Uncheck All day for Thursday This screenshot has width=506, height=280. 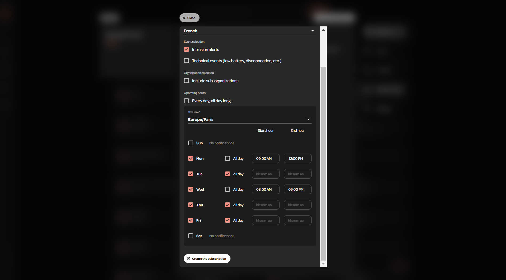[228, 205]
